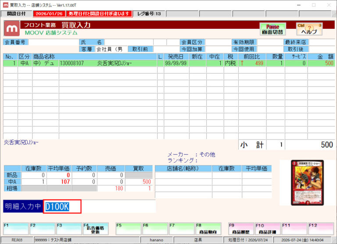This screenshot has width=337, height=244.
Task: Click the F7 function key button
Action: pos(182,229)
